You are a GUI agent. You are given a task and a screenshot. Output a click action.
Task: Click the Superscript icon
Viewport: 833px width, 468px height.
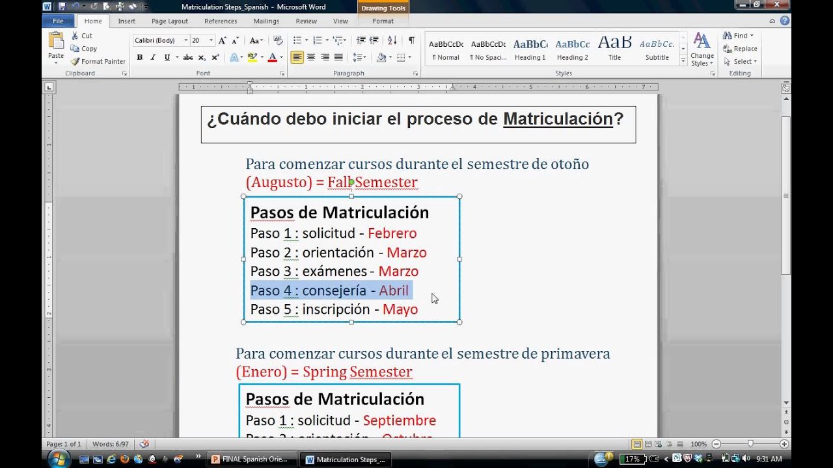point(215,57)
